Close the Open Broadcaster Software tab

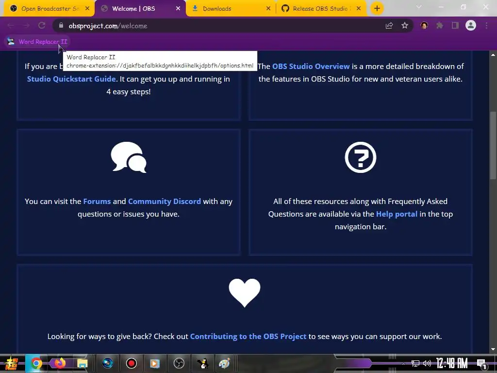87,9
